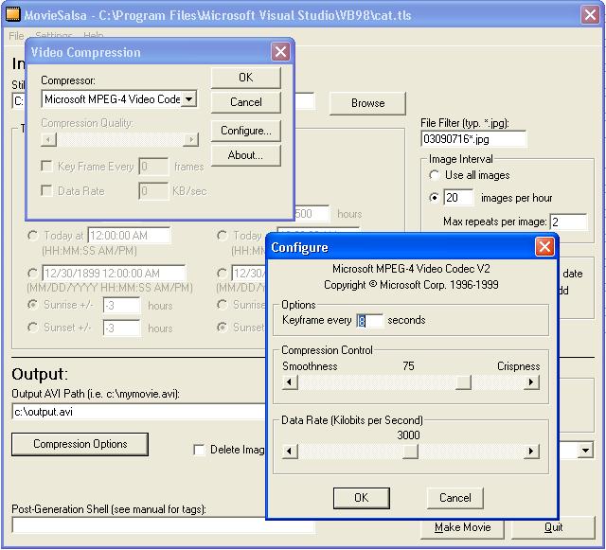
Task: Expand the dropdown at right of Output section
Action: (586, 452)
